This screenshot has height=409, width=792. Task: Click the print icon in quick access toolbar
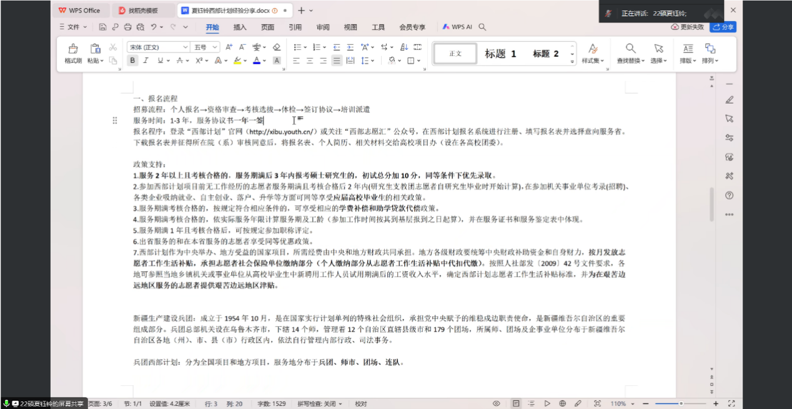coord(127,27)
